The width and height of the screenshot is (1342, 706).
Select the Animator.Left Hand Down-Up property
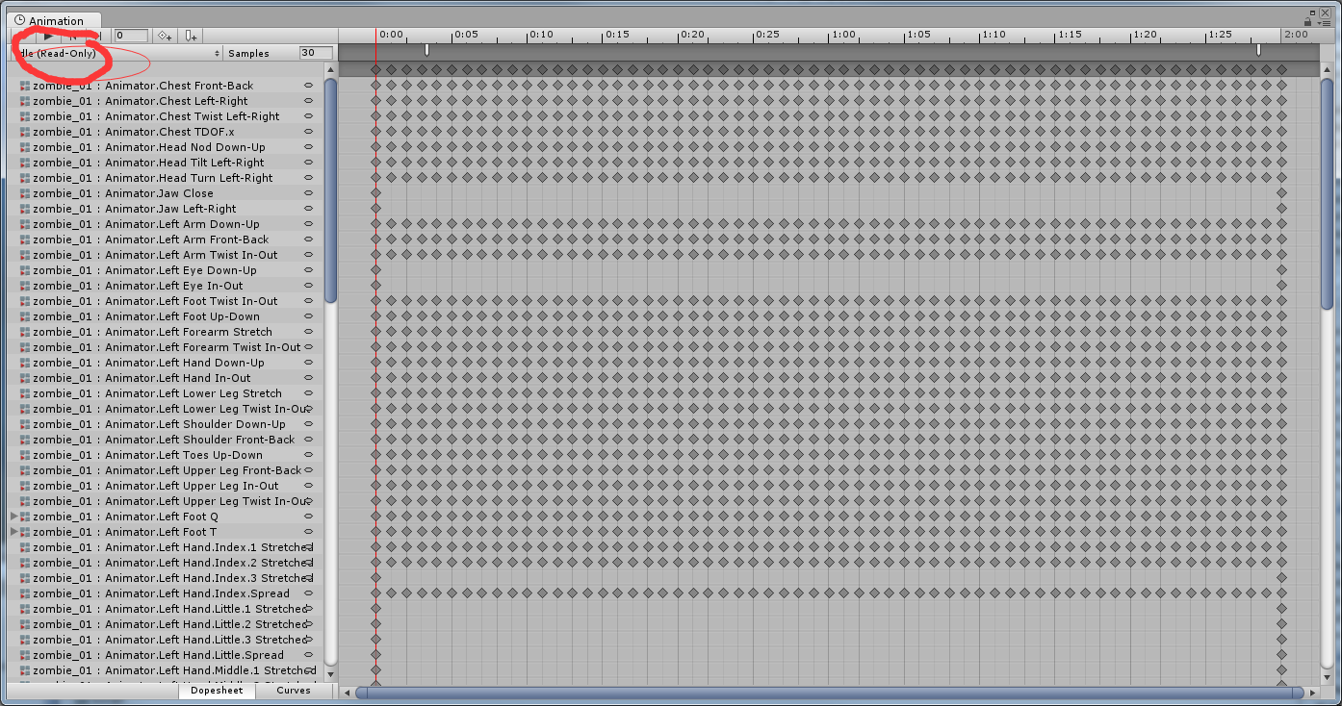pyautogui.click(x=148, y=363)
